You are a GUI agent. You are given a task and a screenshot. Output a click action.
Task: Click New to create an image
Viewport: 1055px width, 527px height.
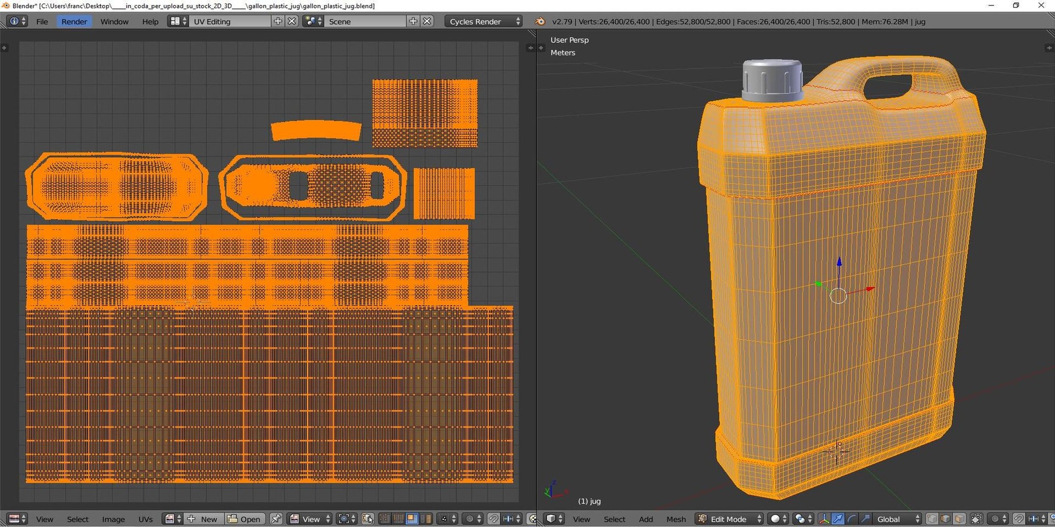[203, 519]
